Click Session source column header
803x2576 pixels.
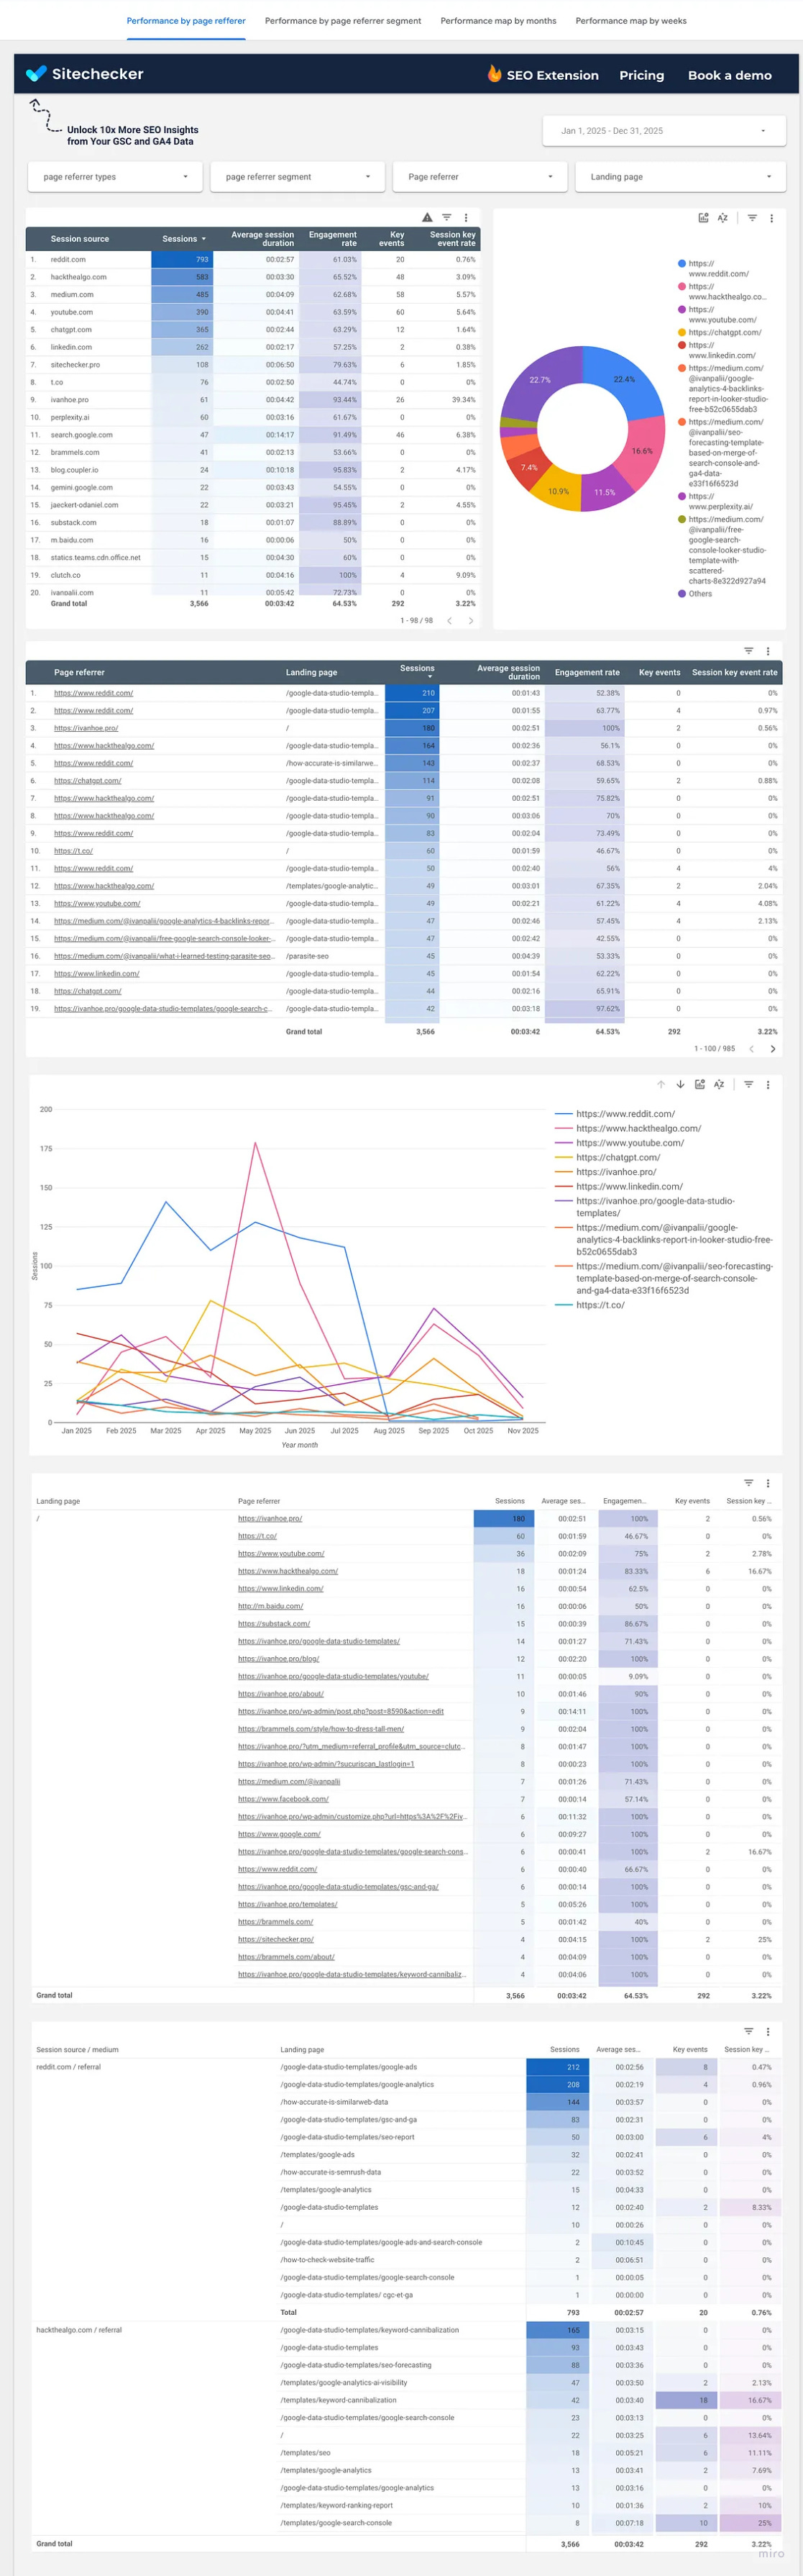pos(80,239)
